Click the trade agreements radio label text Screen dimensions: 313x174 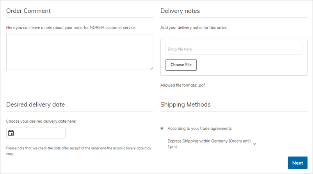point(199,129)
